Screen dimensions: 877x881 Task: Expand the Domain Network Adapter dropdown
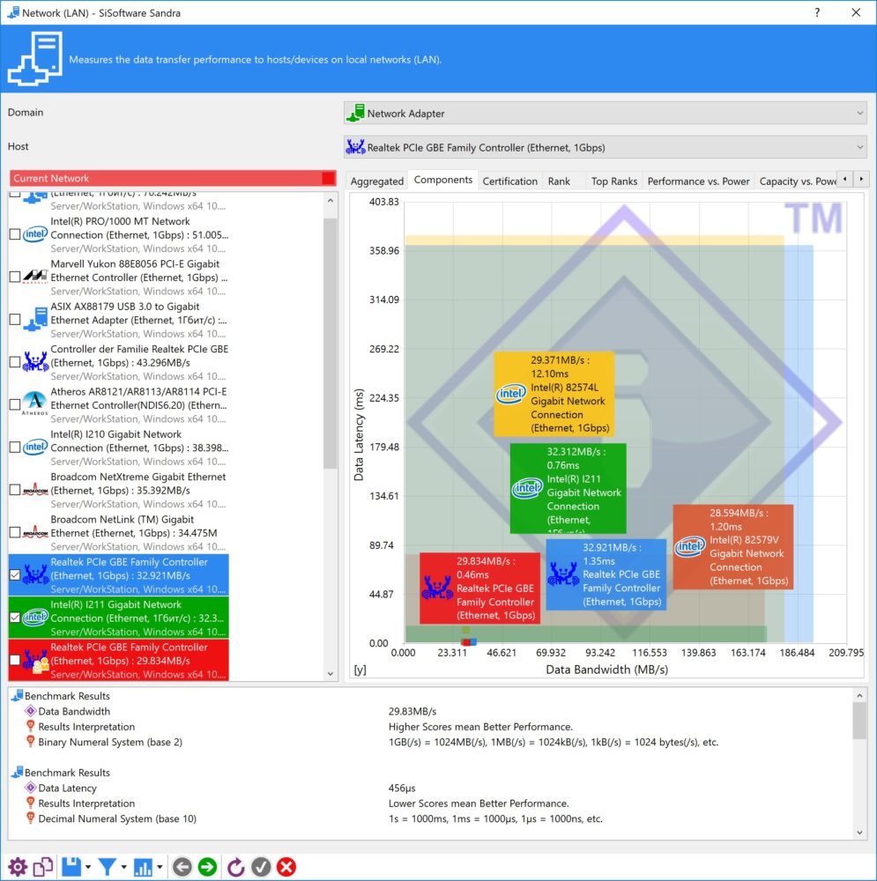[x=605, y=114]
